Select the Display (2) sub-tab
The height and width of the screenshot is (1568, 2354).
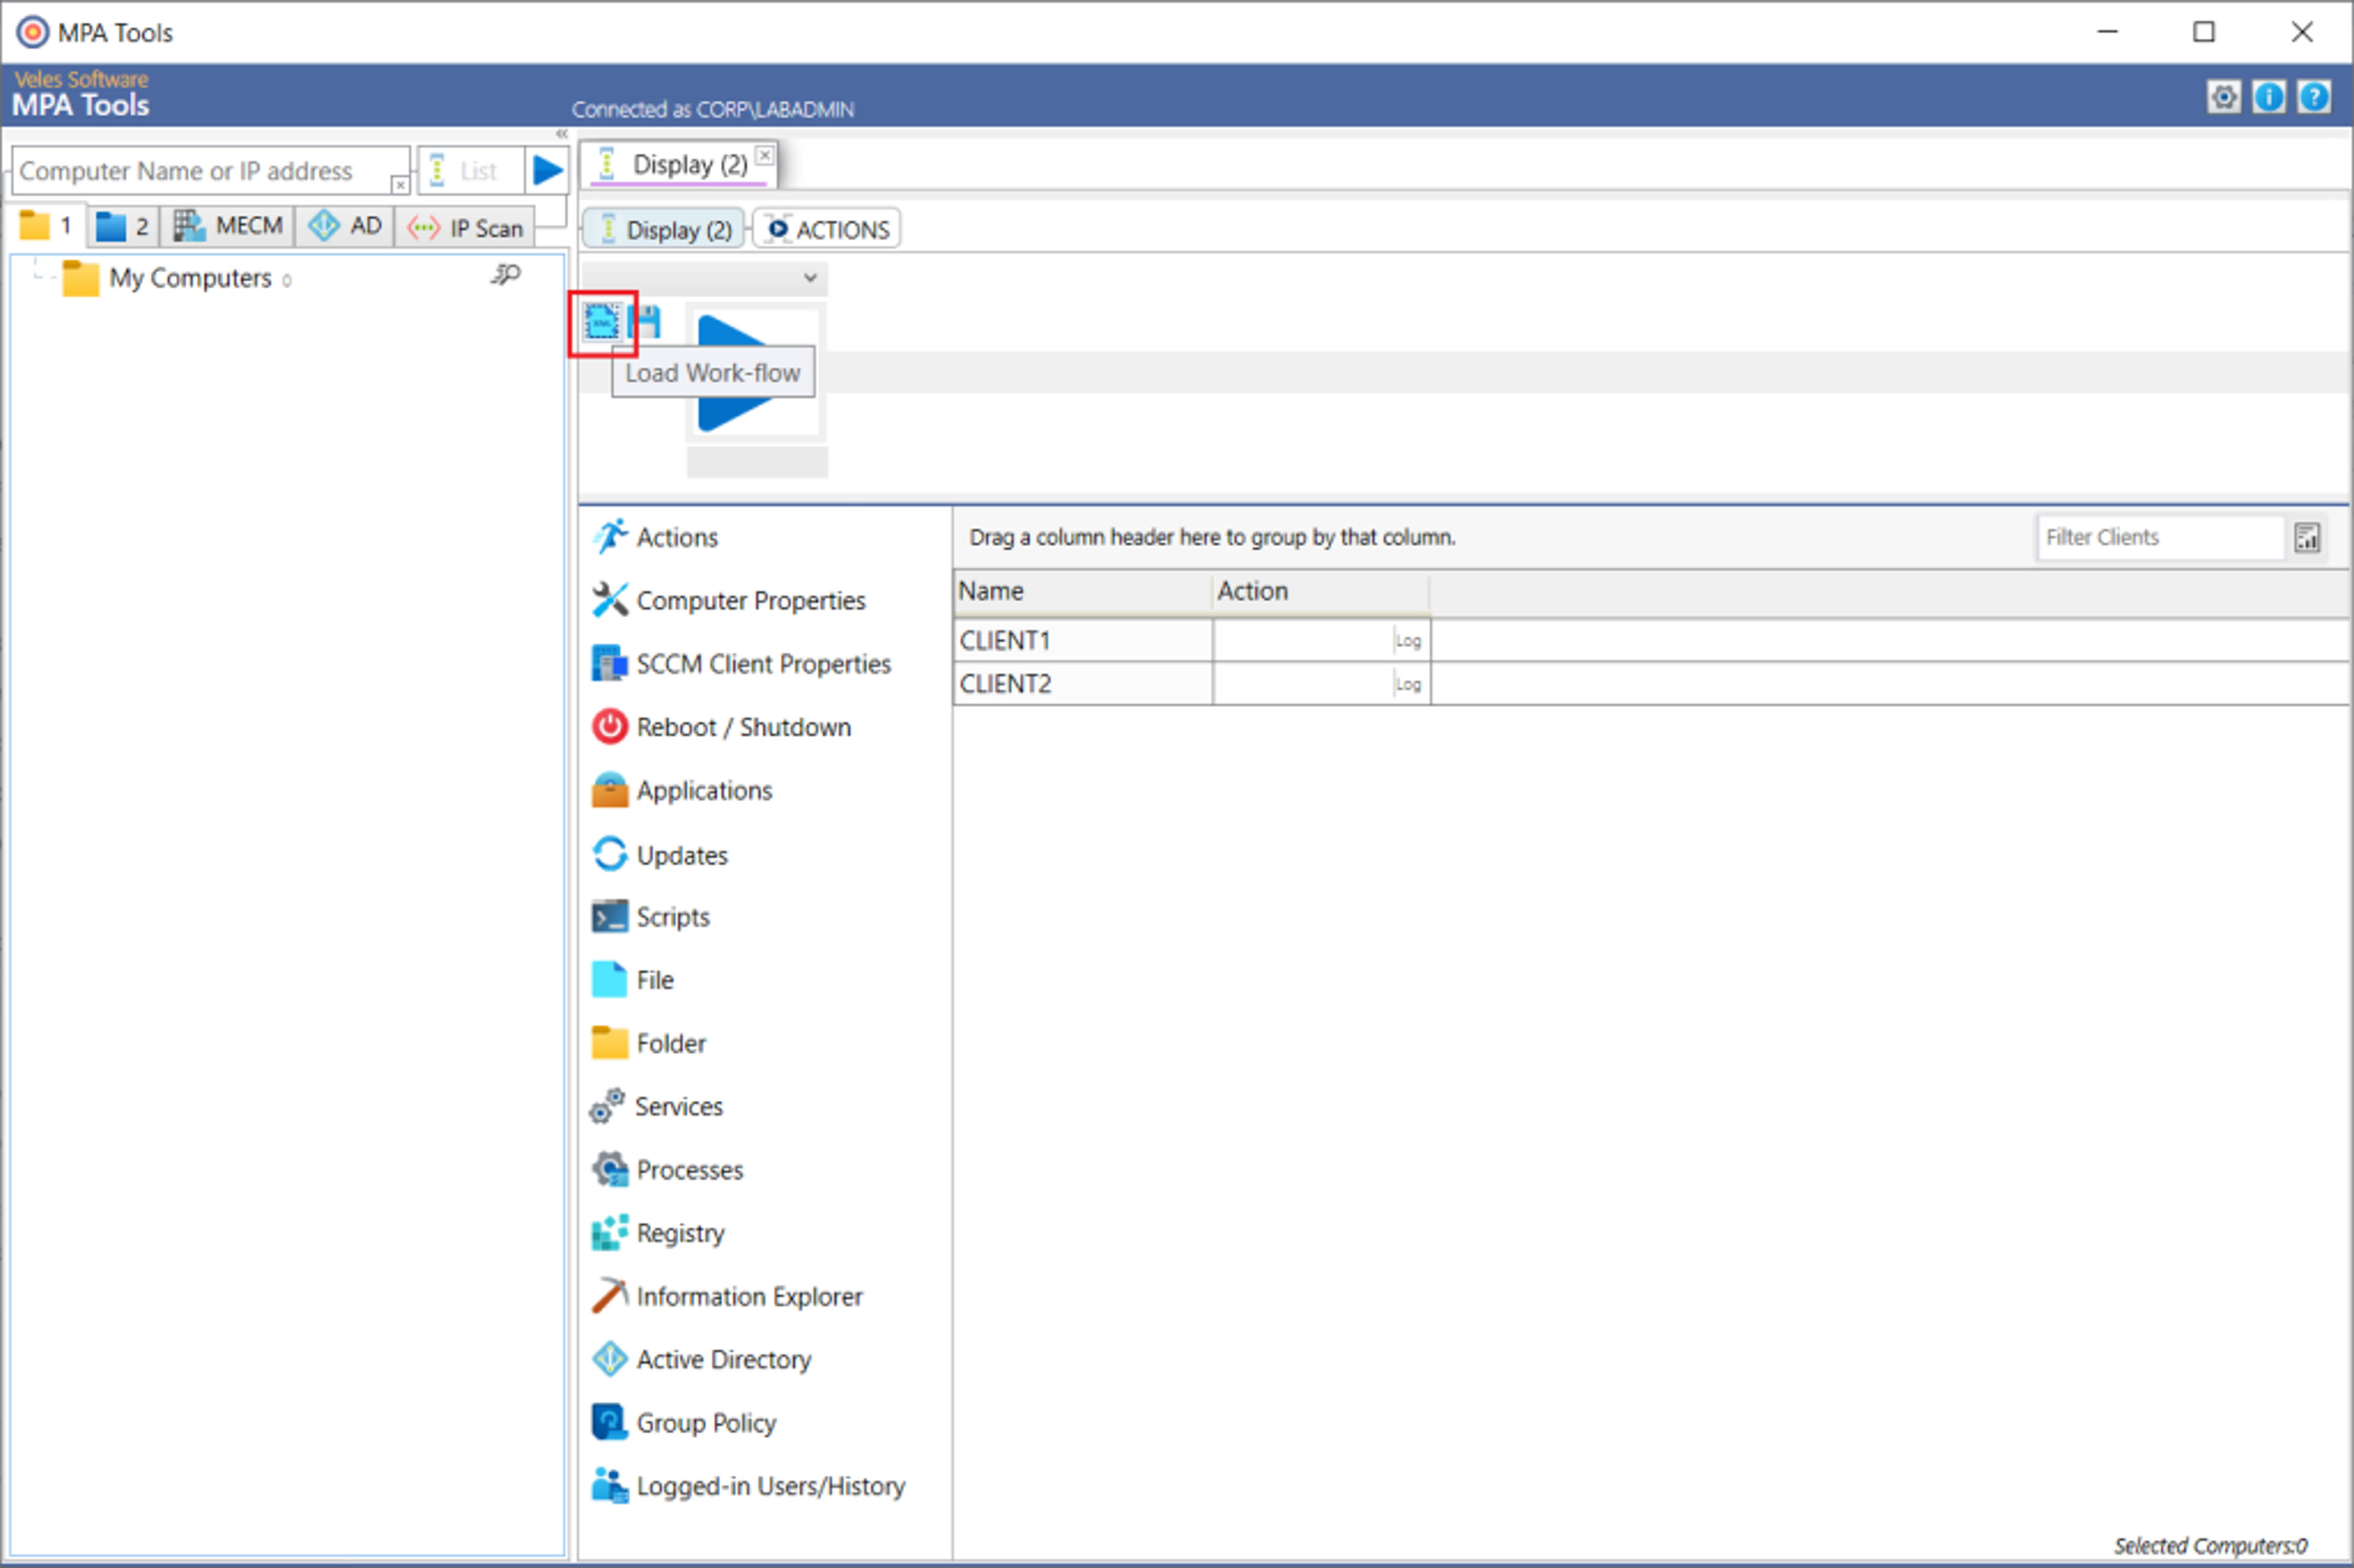tap(664, 229)
